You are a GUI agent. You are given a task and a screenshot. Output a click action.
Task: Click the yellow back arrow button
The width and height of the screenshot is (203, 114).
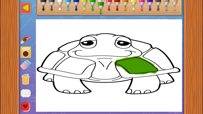(x=26, y=8)
